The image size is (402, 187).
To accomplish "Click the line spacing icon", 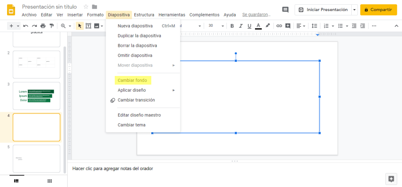I will (x=314, y=26).
